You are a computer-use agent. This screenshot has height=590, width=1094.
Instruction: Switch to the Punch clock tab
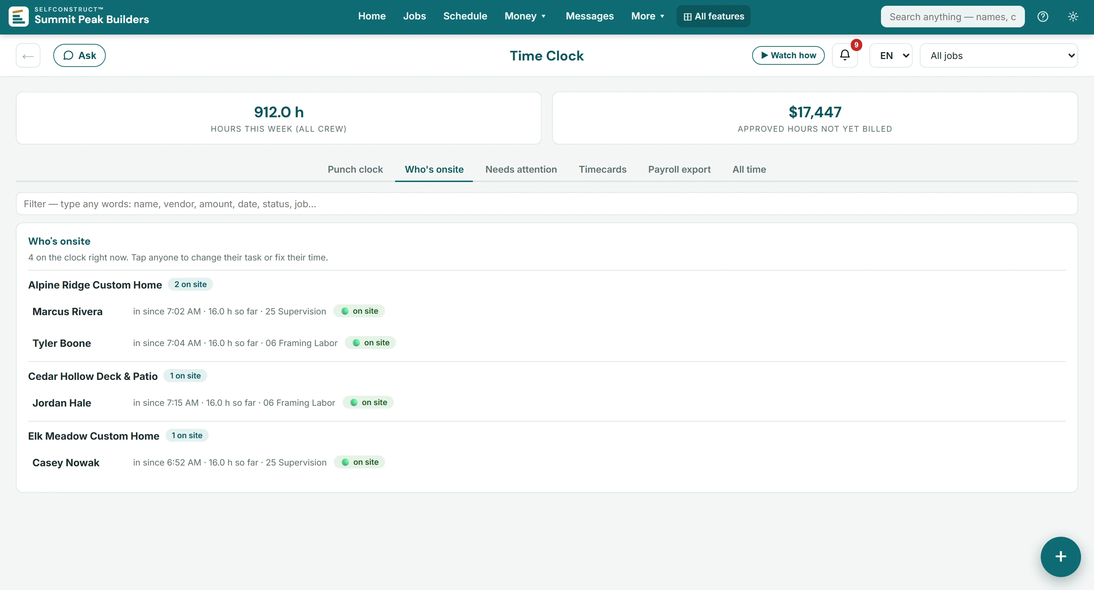(355, 169)
